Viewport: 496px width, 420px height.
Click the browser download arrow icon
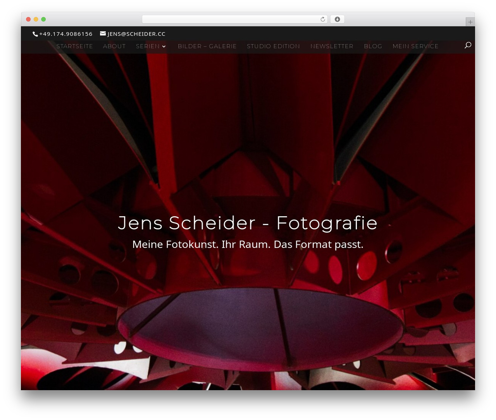pyautogui.click(x=338, y=19)
